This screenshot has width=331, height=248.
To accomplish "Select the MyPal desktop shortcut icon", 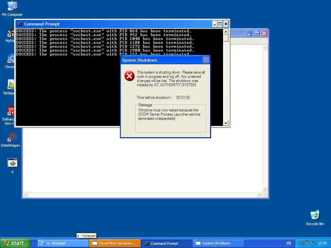I will click(11, 36).
